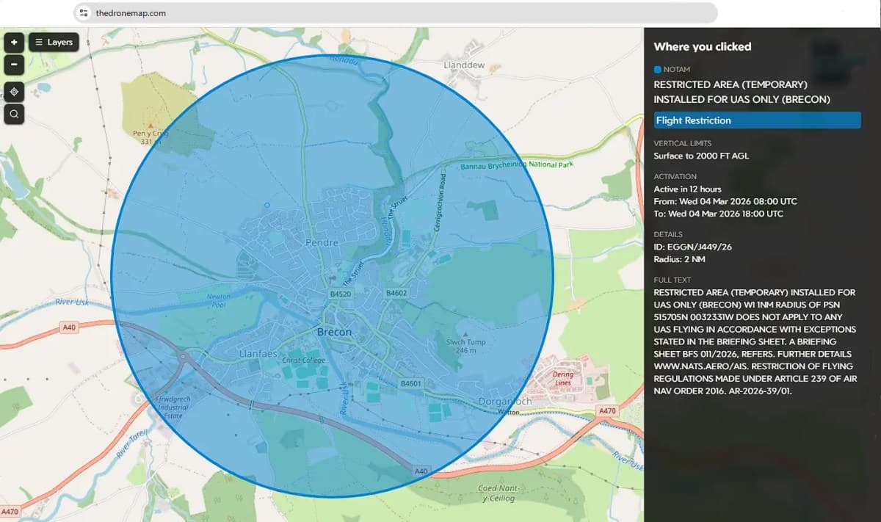Select the Brecon town label on the map

pyautogui.click(x=334, y=332)
